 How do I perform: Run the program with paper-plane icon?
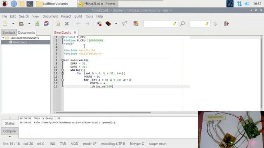[x=124, y=24]
